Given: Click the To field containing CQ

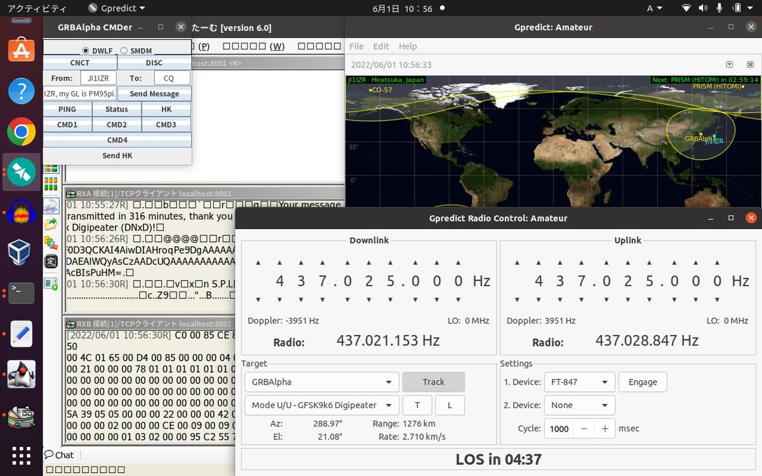Looking at the screenshot, I should 172,78.
